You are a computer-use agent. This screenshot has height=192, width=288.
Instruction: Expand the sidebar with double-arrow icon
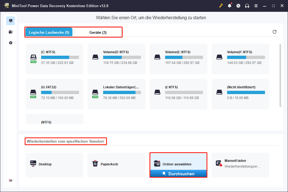tap(11, 180)
